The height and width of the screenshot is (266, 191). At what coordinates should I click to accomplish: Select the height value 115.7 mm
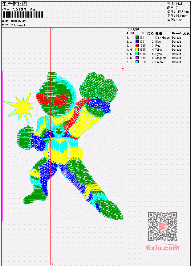click(x=182, y=11)
